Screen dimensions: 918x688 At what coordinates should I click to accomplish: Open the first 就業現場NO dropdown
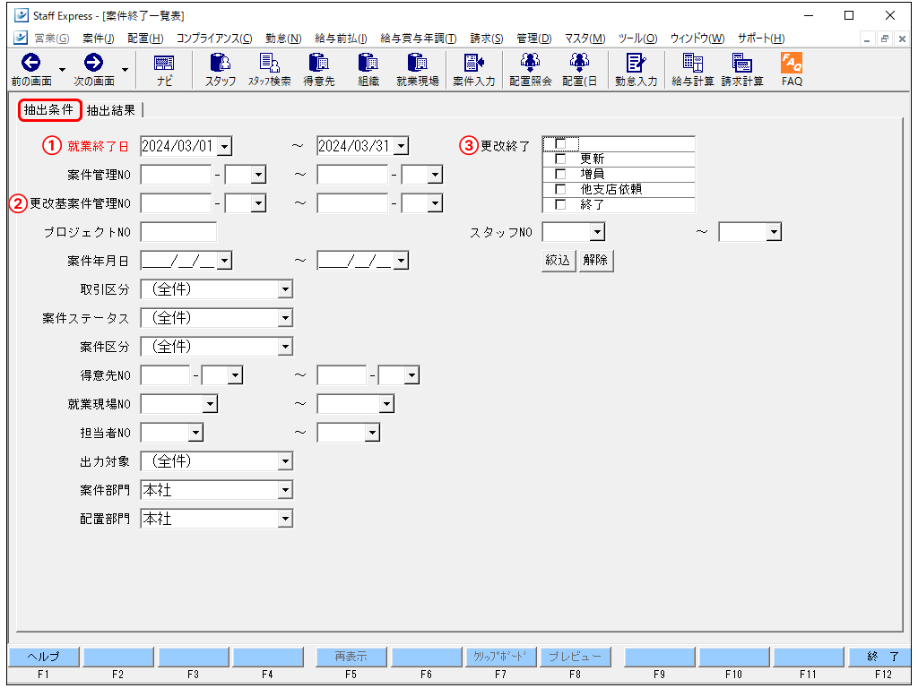(x=210, y=404)
